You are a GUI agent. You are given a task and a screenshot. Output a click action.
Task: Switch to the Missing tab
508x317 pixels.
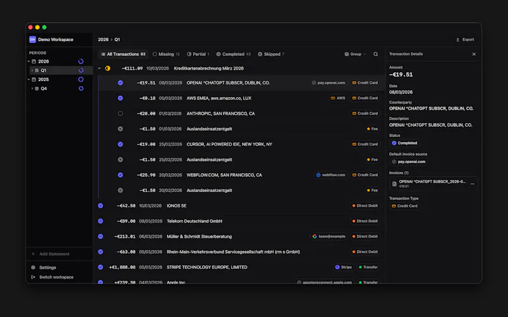(x=166, y=54)
